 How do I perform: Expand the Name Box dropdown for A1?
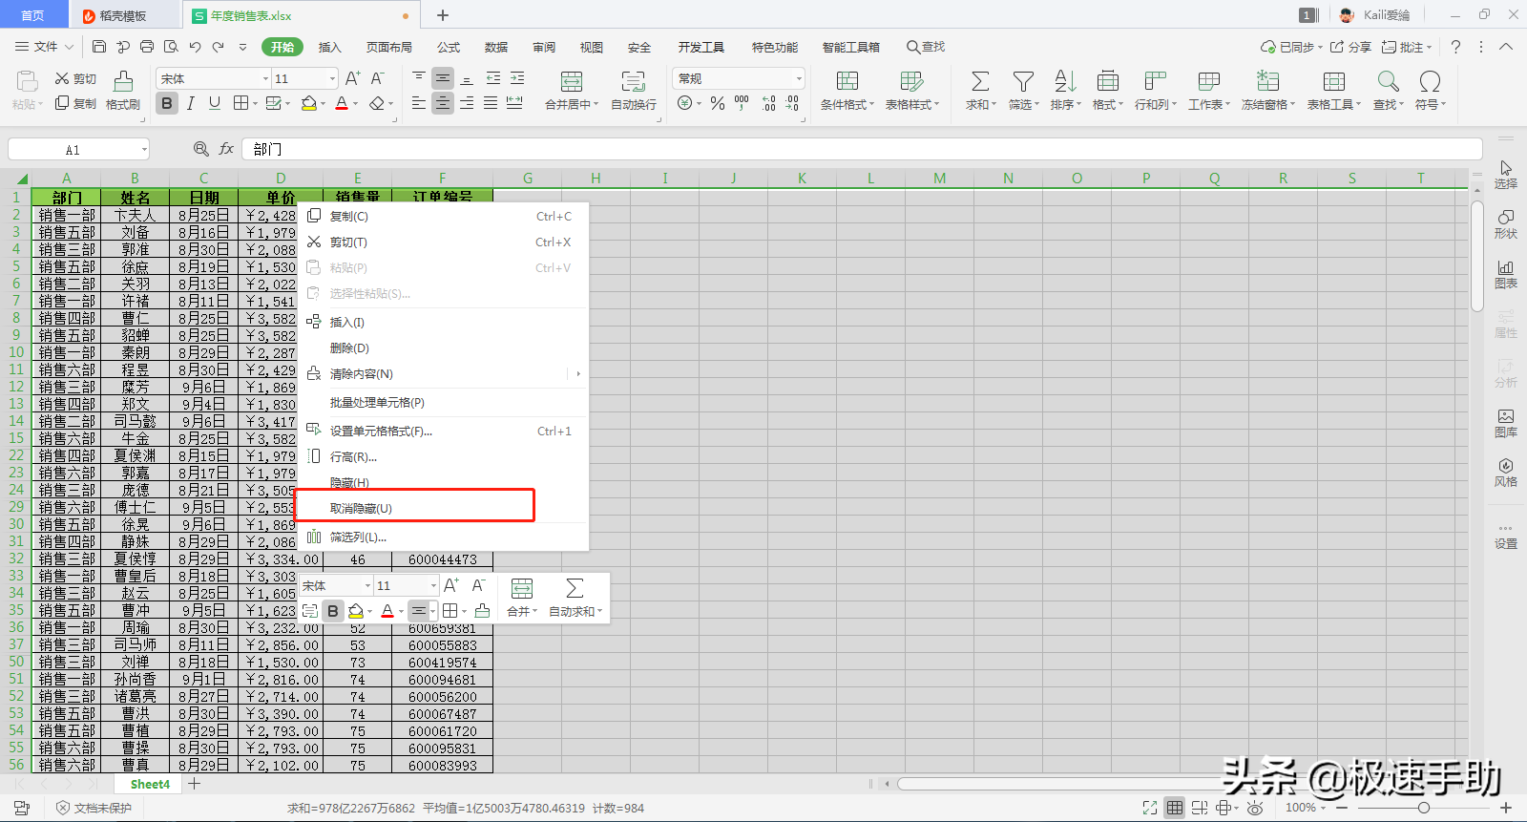pos(144,150)
